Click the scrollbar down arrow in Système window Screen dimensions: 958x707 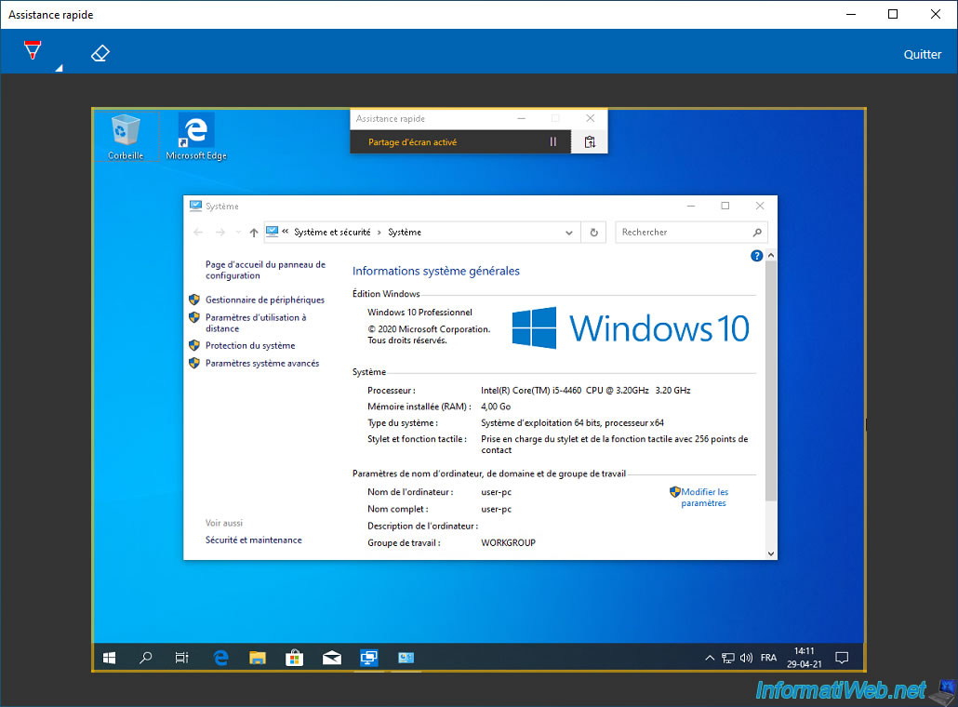pos(770,554)
